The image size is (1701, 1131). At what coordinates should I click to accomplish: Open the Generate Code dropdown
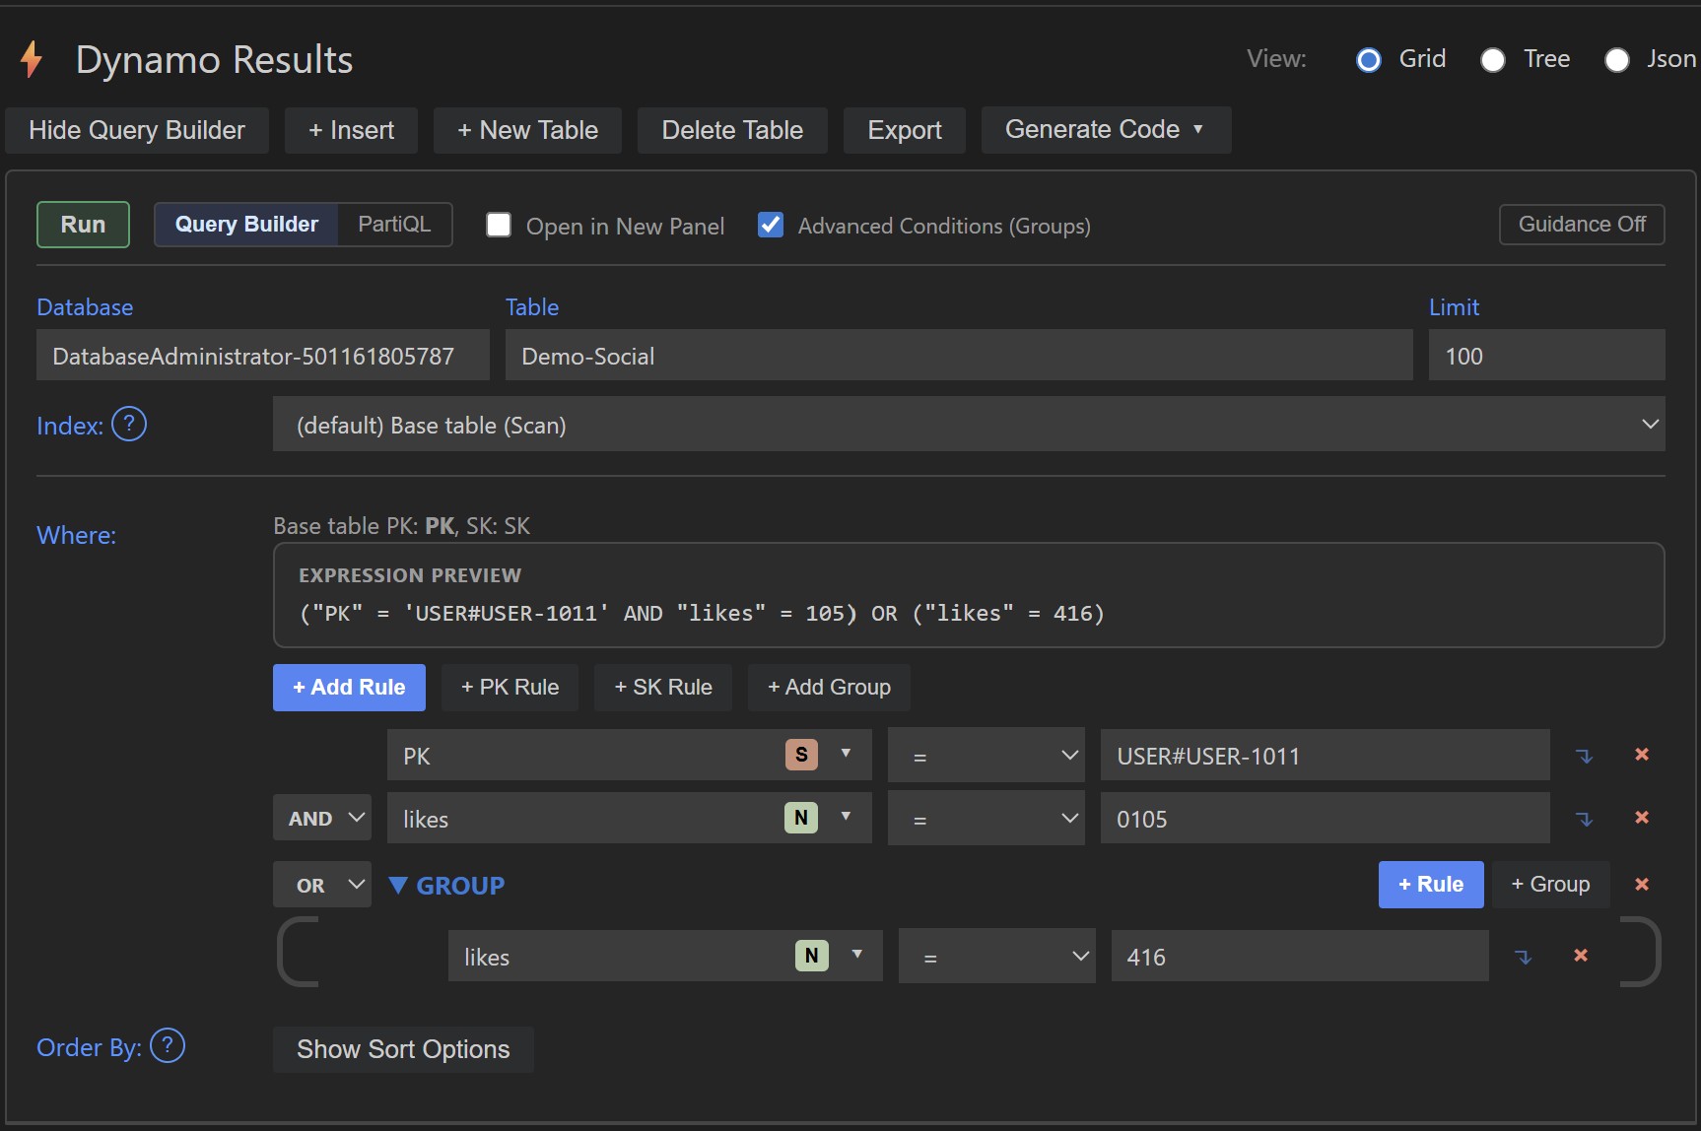[x=1106, y=130]
